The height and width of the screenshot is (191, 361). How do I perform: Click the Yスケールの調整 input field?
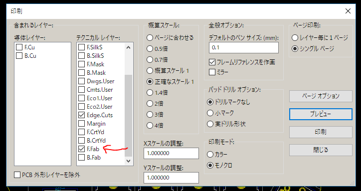click(x=171, y=178)
